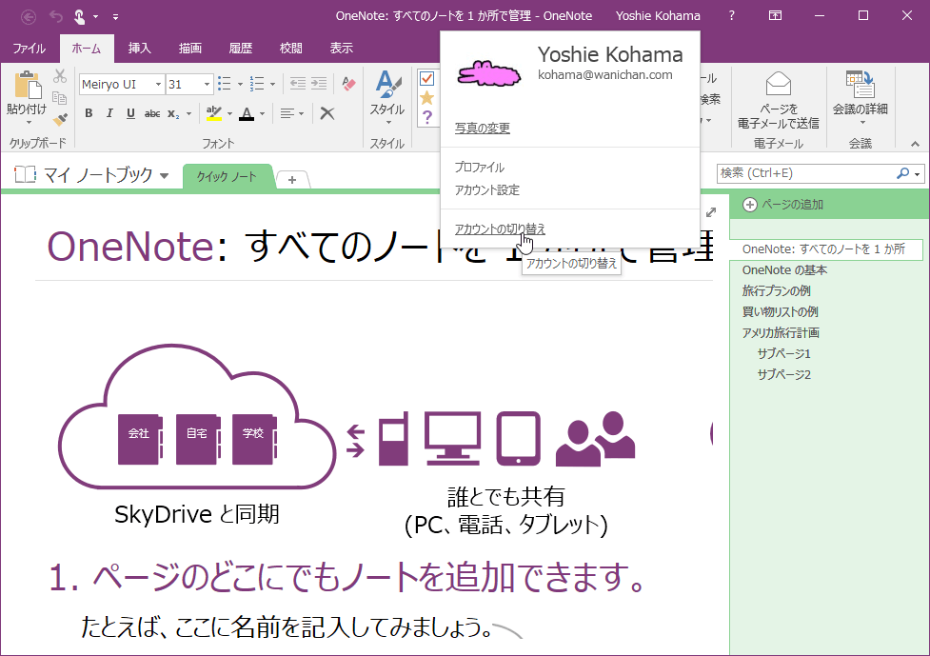Add new section with plus tab
The image size is (930, 656).
click(x=292, y=179)
